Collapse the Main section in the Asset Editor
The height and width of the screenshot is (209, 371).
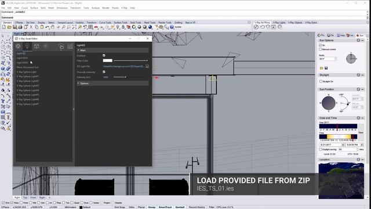[x=78, y=51]
